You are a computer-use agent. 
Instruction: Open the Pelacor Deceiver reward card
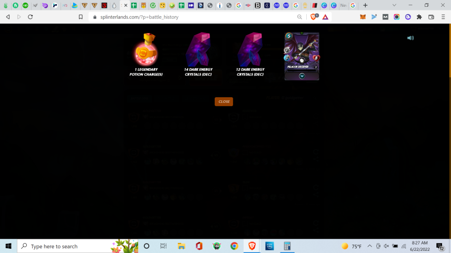302,56
